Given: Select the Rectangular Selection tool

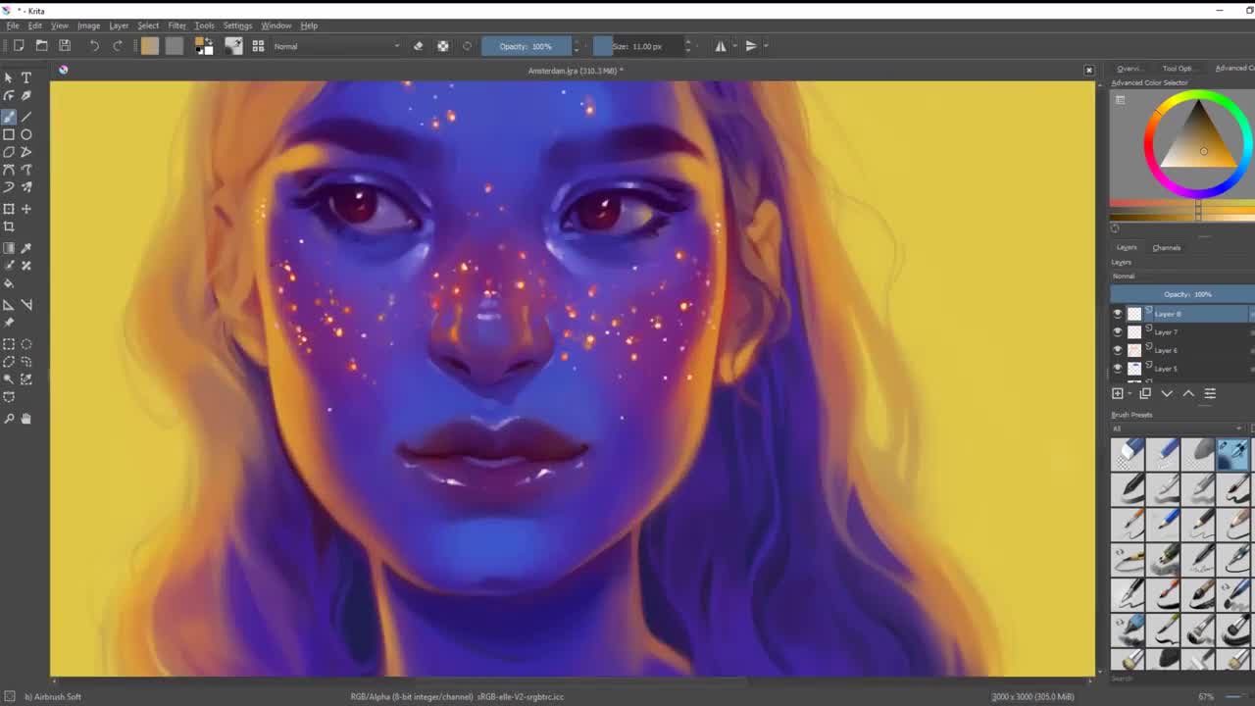Looking at the screenshot, I should click(9, 344).
